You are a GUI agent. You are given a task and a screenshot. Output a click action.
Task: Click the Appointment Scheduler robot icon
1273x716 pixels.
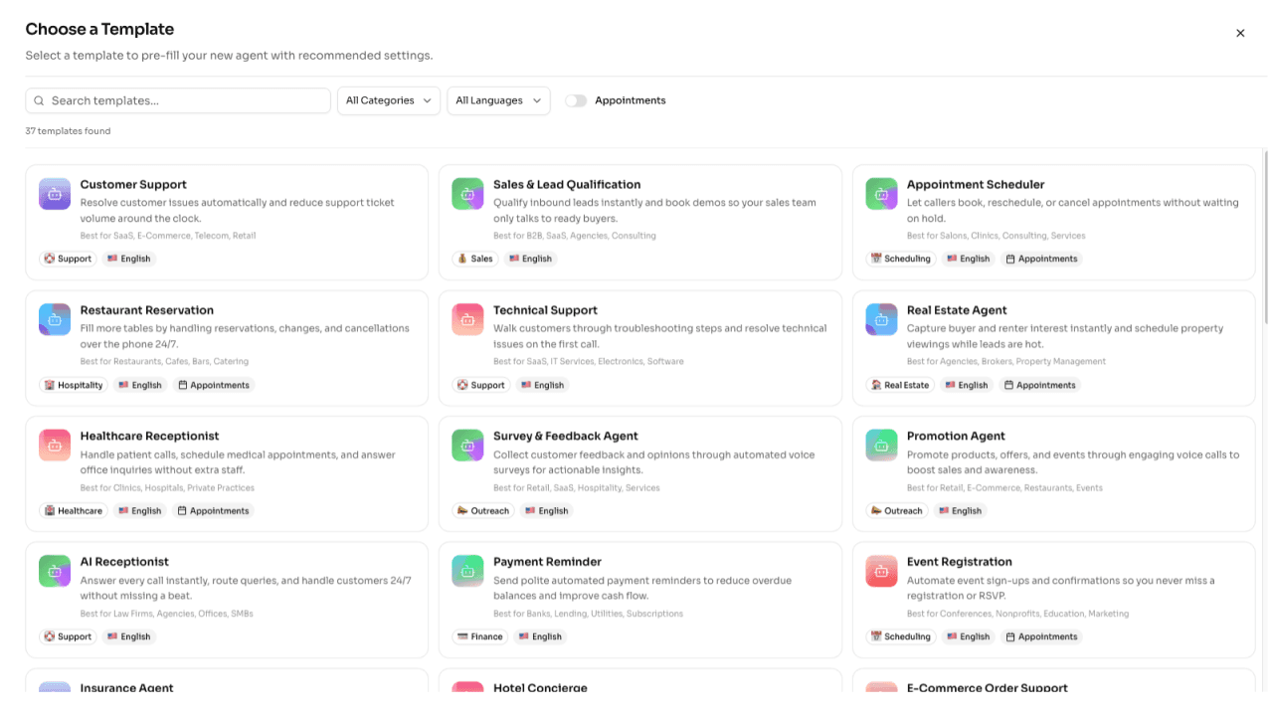click(x=881, y=194)
